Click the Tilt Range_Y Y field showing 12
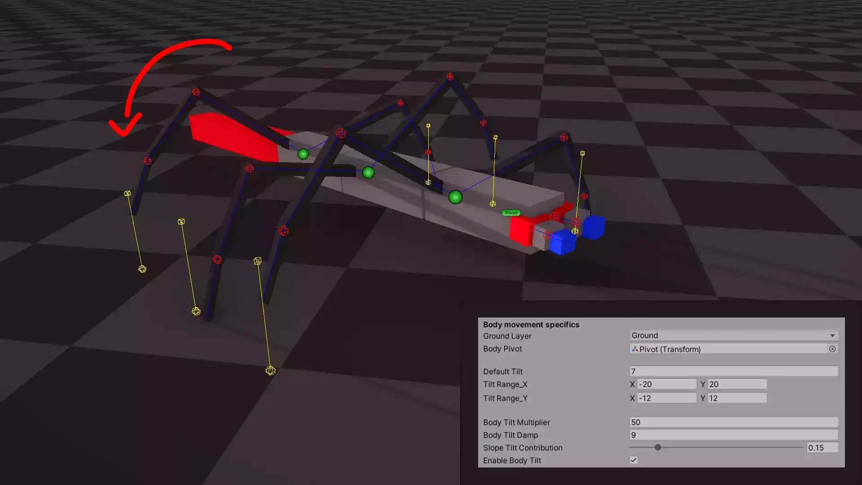 tap(737, 398)
